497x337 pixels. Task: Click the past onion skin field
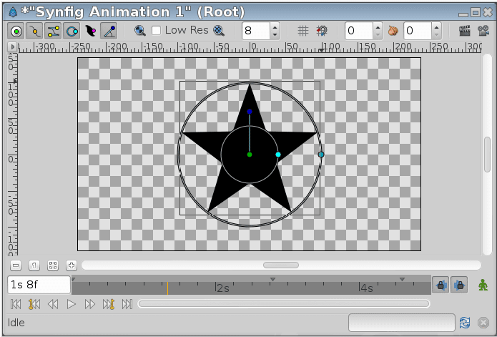359,31
